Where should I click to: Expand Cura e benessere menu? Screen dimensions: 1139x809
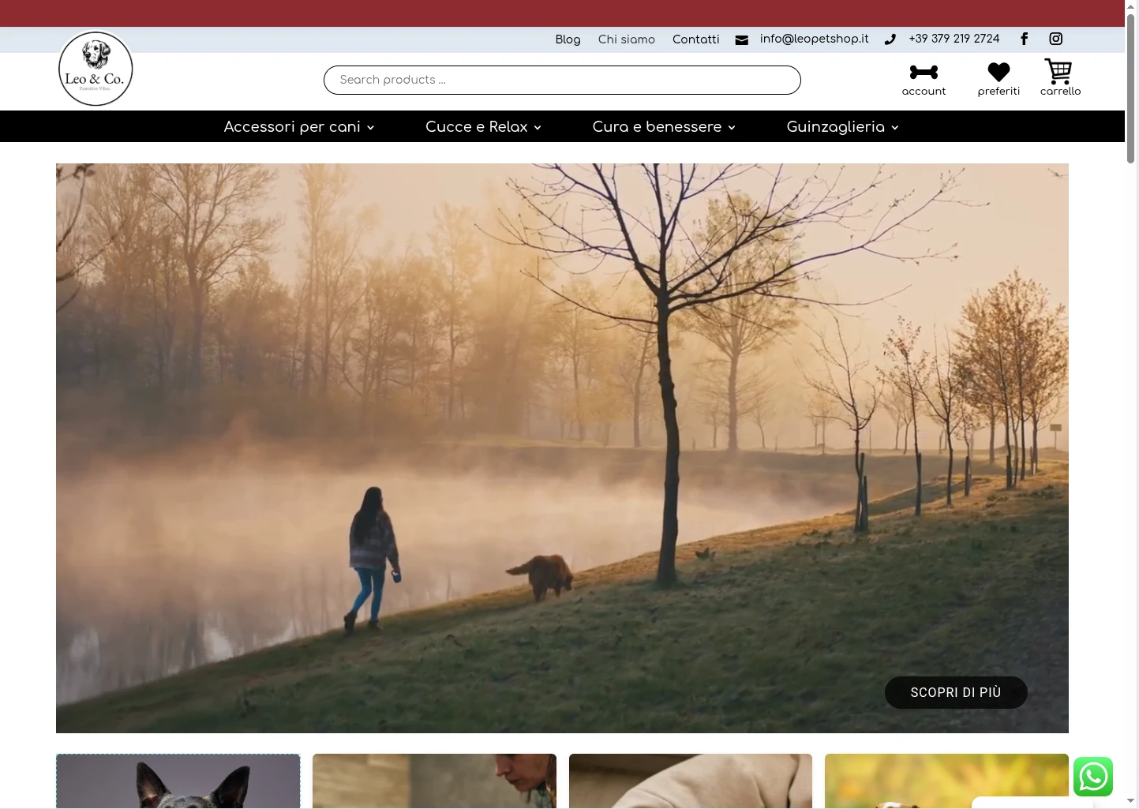tap(663, 127)
